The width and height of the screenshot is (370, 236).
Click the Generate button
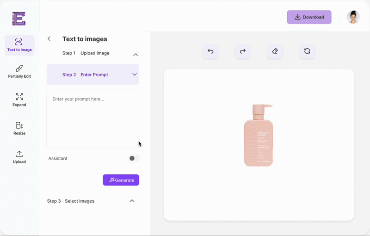point(121,180)
